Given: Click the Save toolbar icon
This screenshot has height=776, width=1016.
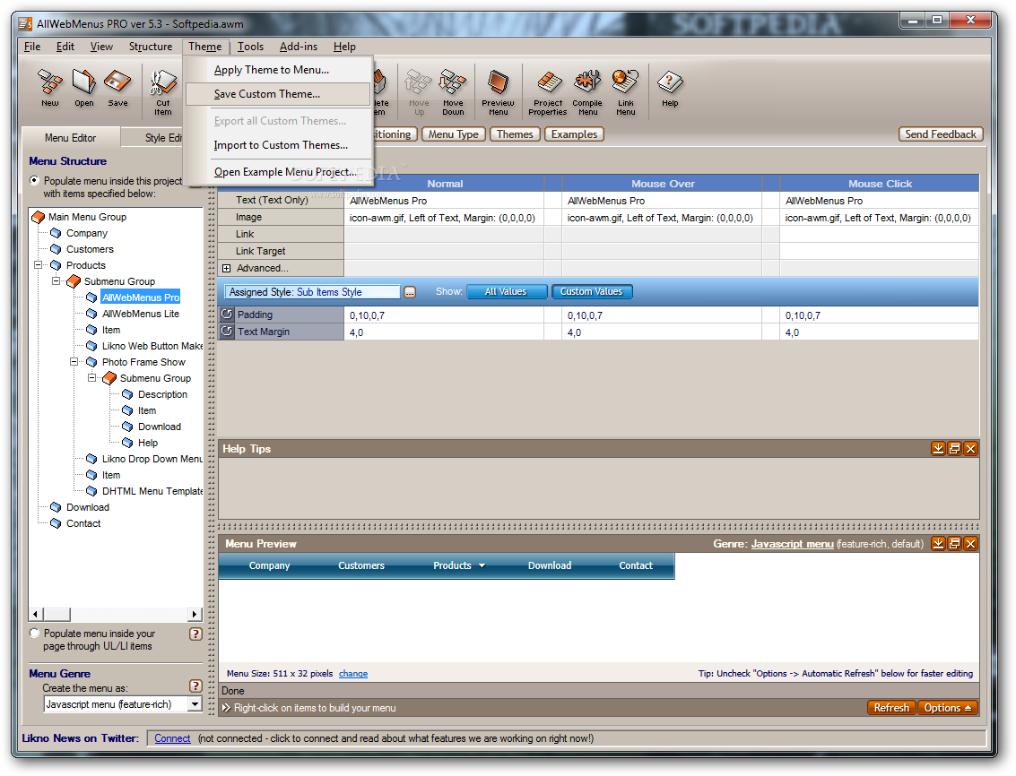Looking at the screenshot, I should (x=117, y=88).
